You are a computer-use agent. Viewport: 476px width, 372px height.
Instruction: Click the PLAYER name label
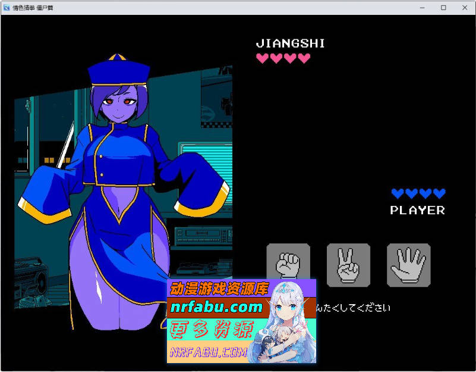(417, 210)
